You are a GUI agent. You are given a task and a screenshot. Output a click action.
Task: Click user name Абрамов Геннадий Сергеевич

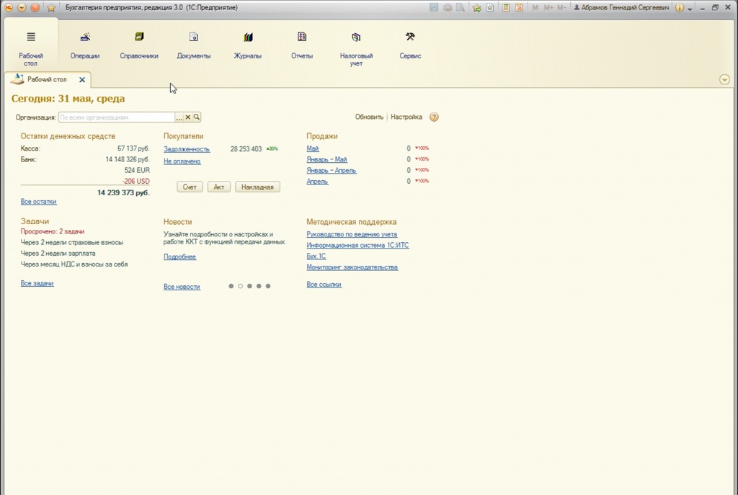coord(621,7)
